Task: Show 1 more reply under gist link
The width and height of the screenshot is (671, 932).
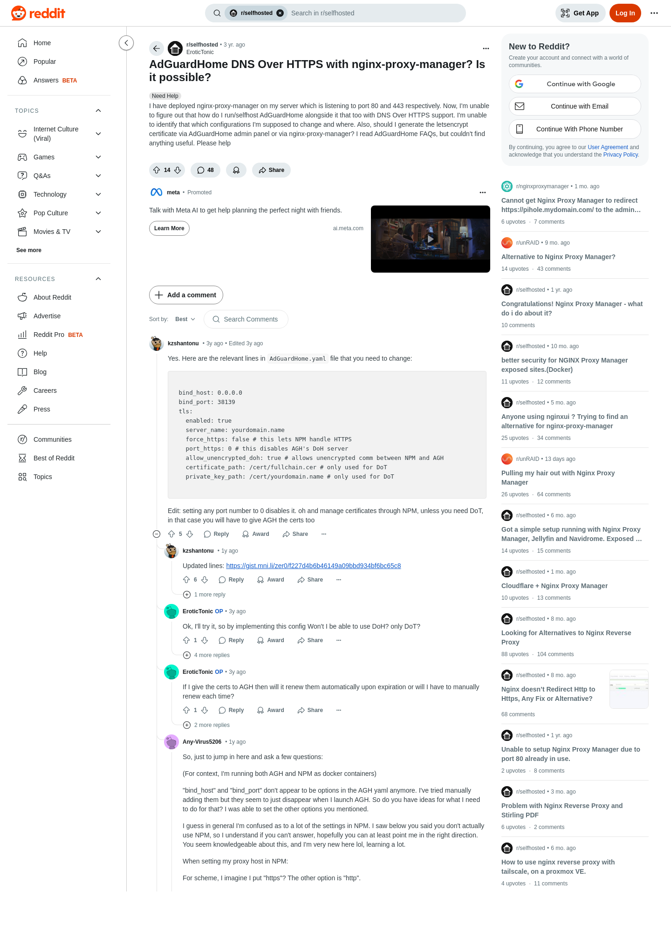Action: click(204, 595)
